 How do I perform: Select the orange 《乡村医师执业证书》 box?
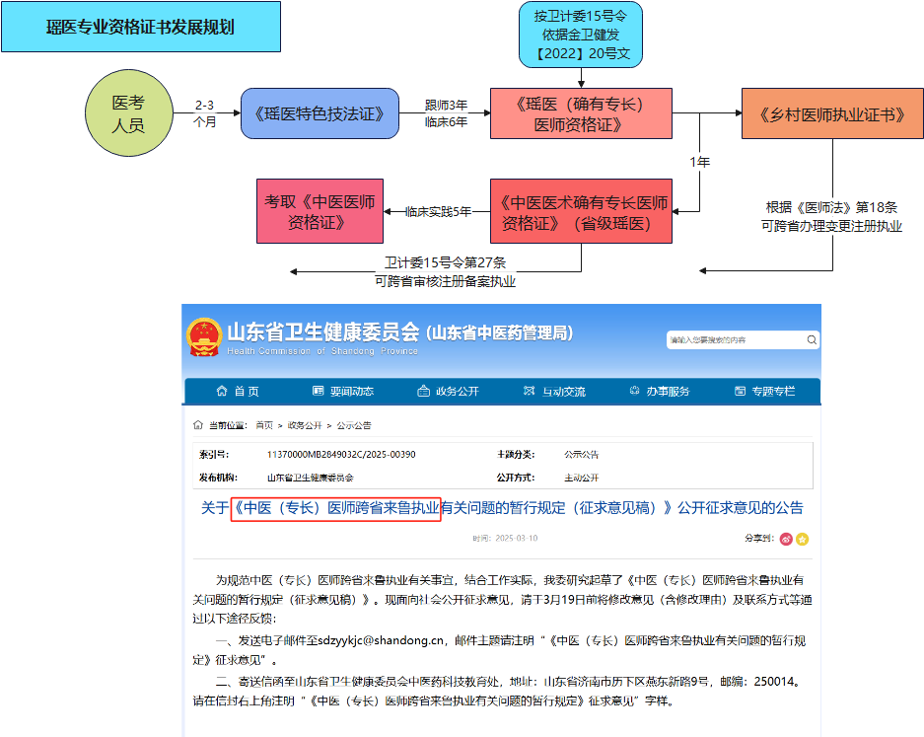click(832, 113)
